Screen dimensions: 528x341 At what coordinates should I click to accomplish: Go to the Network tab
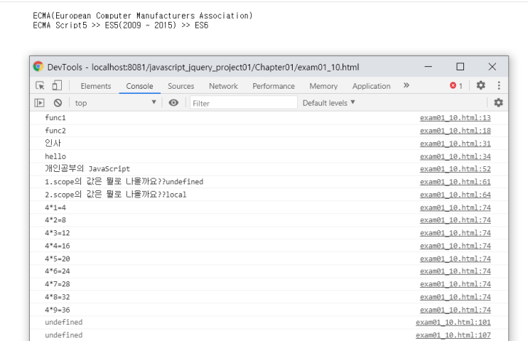point(223,86)
